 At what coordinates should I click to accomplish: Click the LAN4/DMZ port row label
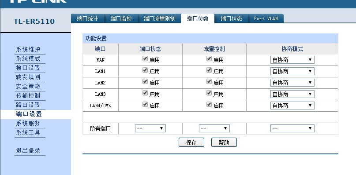pos(100,106)
